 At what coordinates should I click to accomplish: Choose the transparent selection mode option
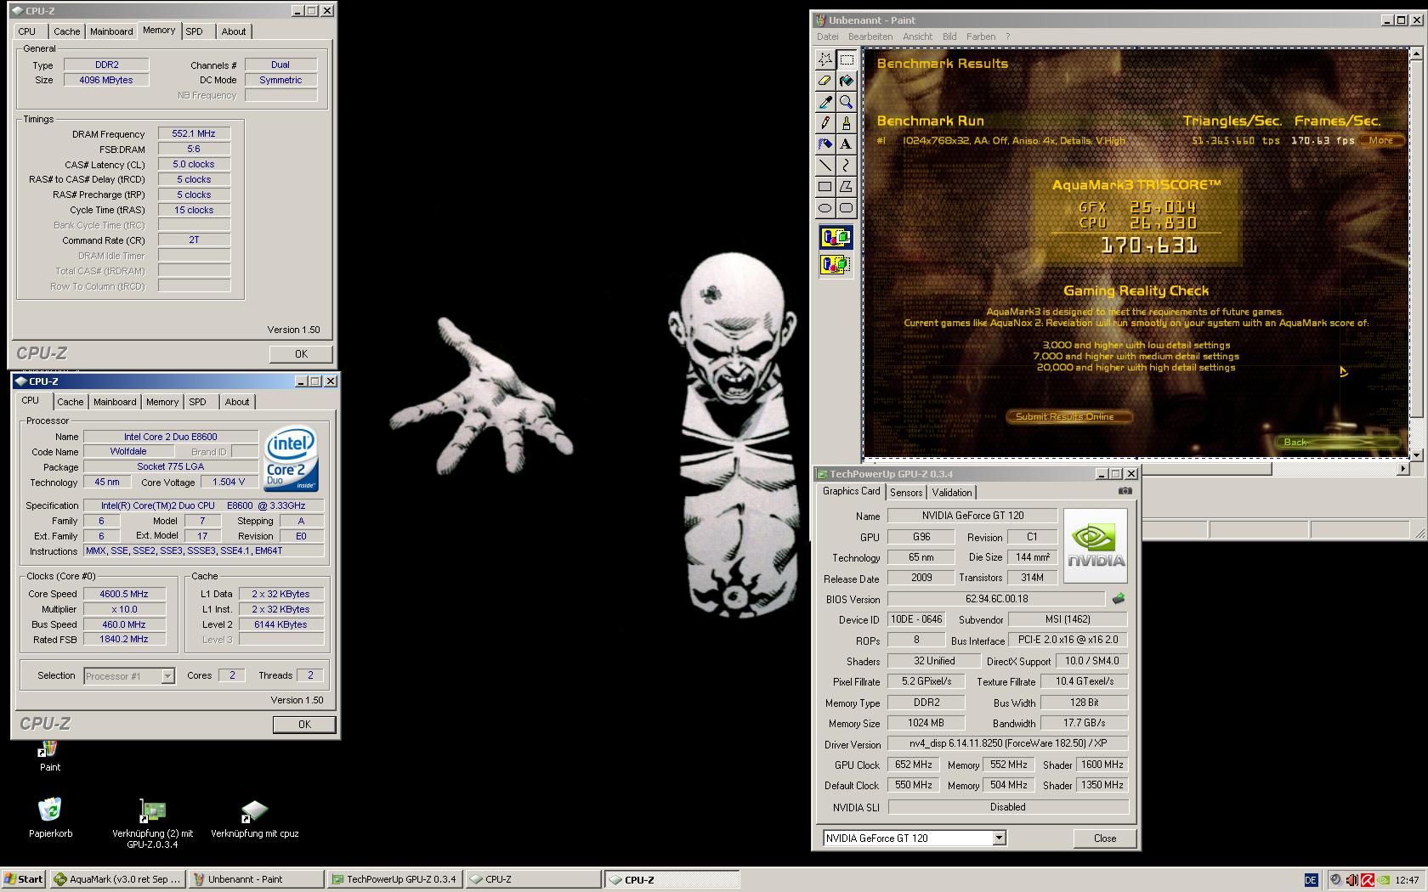[836, 265]
